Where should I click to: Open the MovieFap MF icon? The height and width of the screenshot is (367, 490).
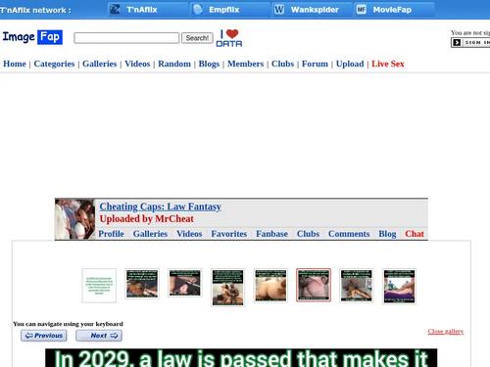pos(362,10)
